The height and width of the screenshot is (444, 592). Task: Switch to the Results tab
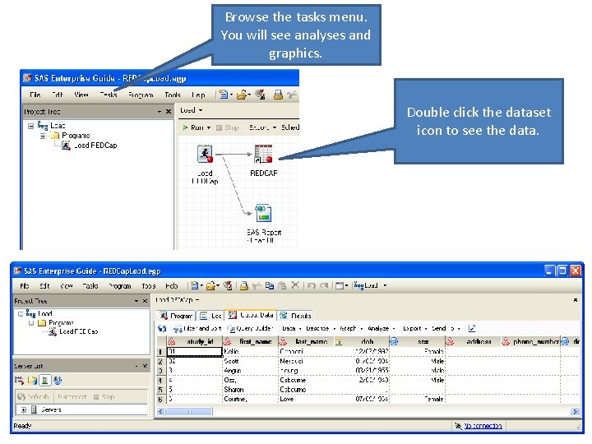[296, 315]
